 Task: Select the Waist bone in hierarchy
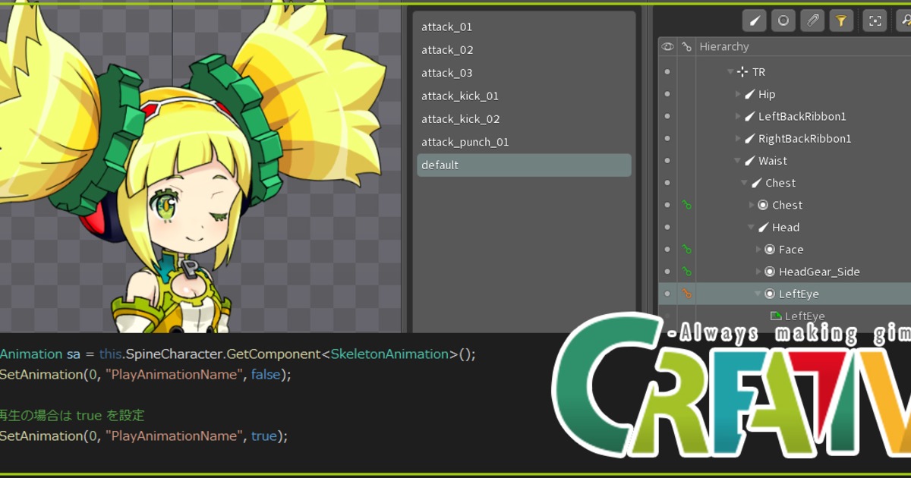coord(773,161)
